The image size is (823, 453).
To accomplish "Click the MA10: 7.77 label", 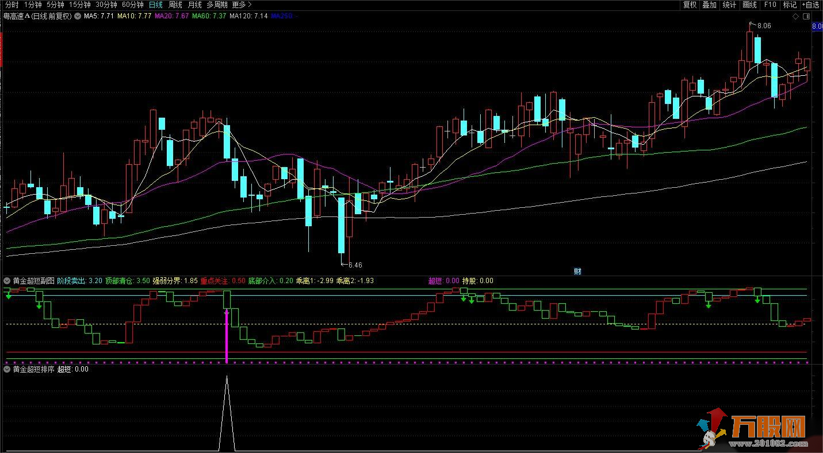I will point(134,16).
